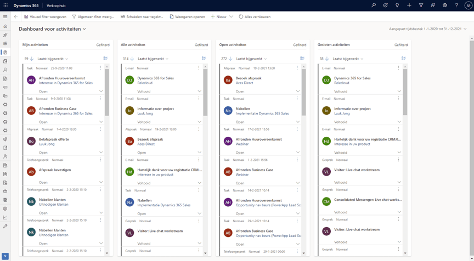Image resolution: width=474 pixels, height=261 pixels.
Task: Open Luuk Jong link under Belafspraak offerte
Action: click(x=47, y=144)
